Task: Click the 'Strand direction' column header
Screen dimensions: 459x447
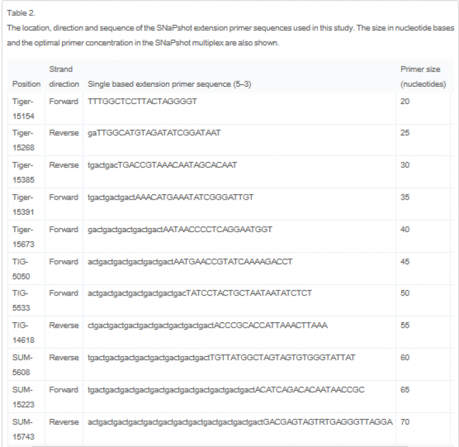Action: (x=64, y=77)
